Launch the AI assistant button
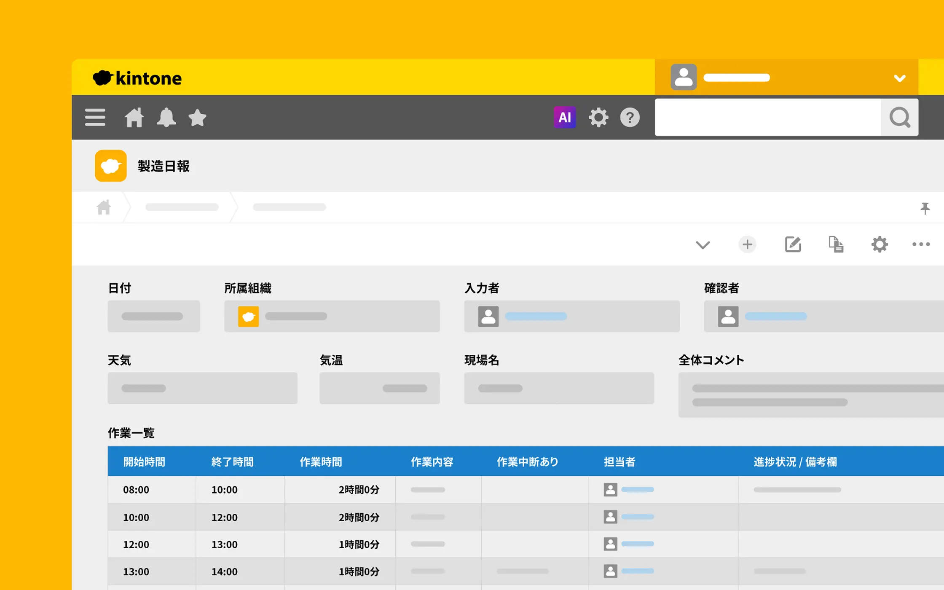The width and height of the screenshot is (944, 590). [x=564, y=117]
